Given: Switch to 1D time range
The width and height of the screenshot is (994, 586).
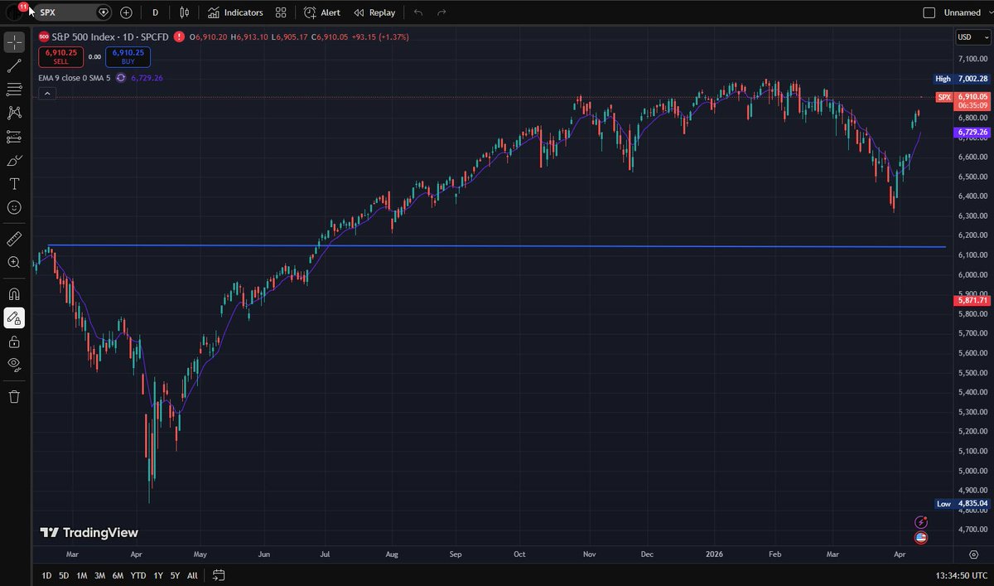Looking at the screenshot, I should pyautogui.click(x=46, y=574).
